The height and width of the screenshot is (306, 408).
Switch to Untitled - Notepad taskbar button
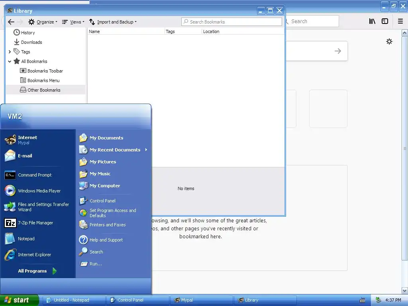(74, 300)
